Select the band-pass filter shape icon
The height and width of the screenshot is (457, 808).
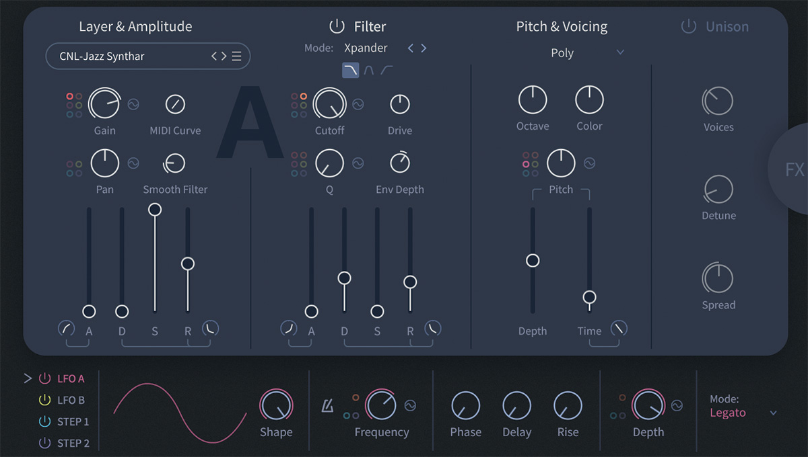coord(369,69)
